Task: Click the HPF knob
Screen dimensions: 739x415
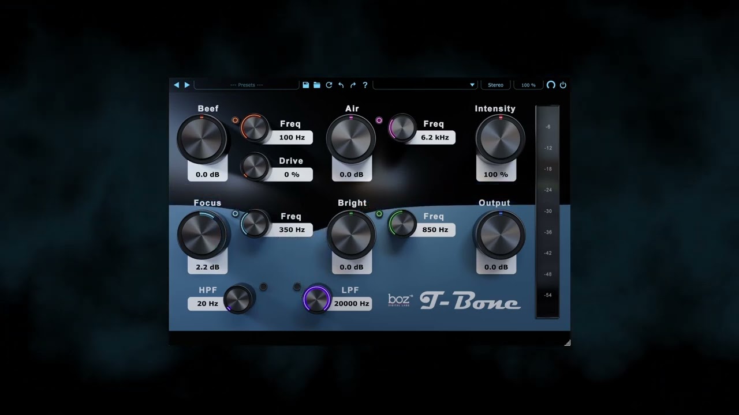Action: click(x=238, y=298)
